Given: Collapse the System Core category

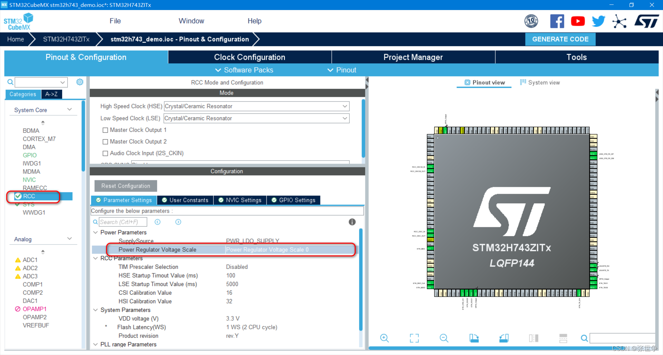Looking at the screenshot, I should coord(70,110).
